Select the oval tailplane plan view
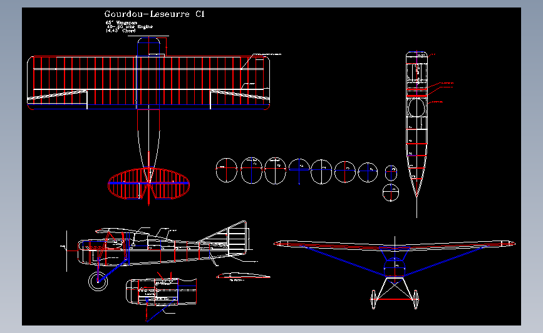Viewport: 543px width, 333px height. tap(149, 184)
